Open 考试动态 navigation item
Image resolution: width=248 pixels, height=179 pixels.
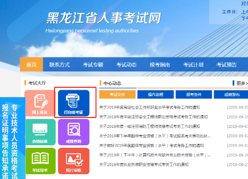[x=126, y=64]
